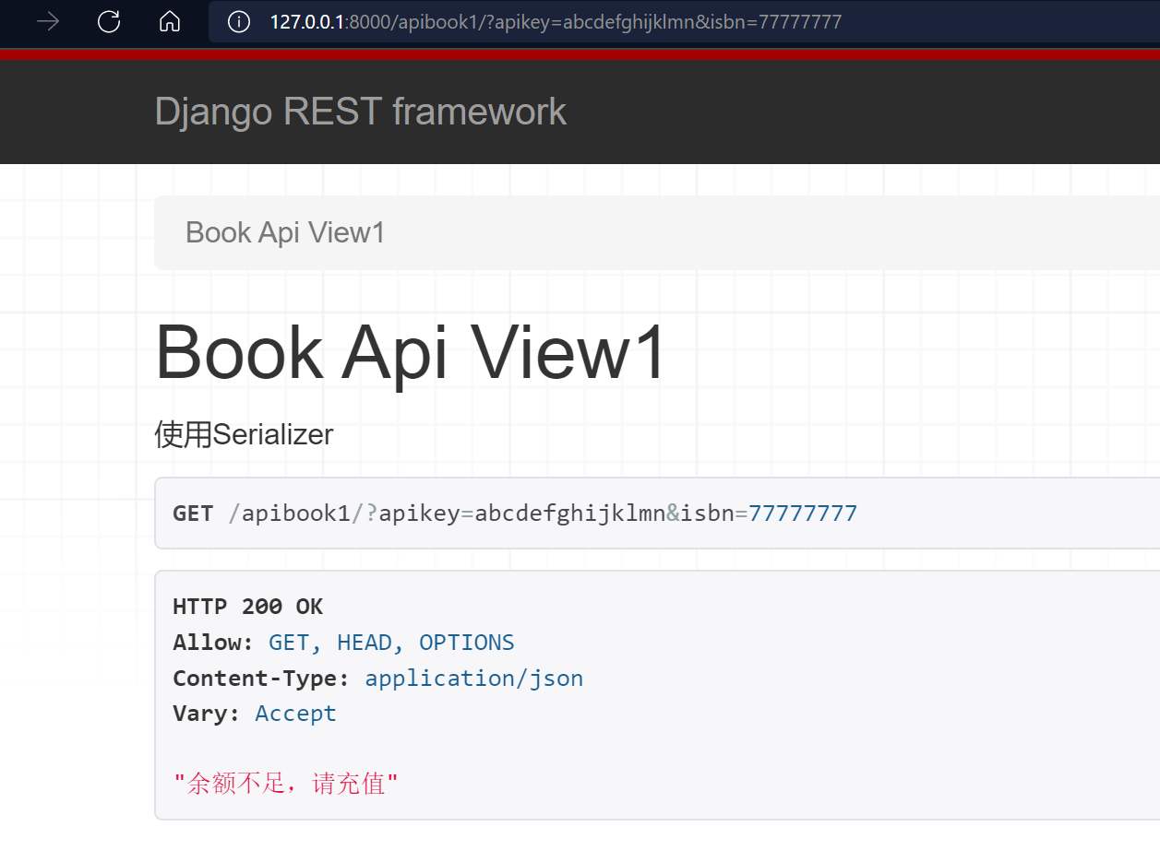The width and height of the screenshot is (1160, 862).
Task: Click isbn value 77777777 in request line
Action: tap(802, 514)
